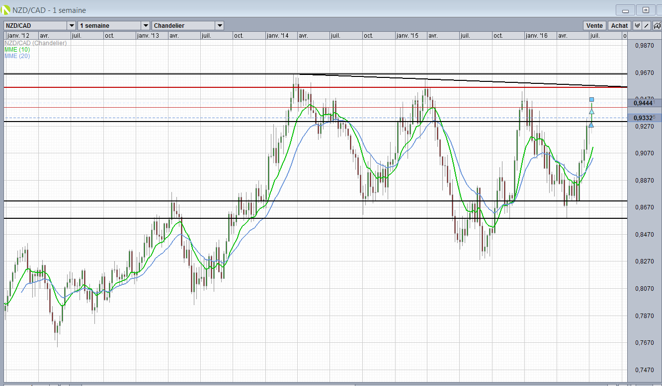The height and width of the screenshot is (386, 662).
Task: Select the line drawing tool icon
Action: point(646,26)
